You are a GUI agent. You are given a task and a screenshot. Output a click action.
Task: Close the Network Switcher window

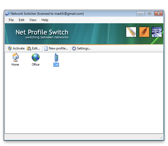click(158, 13)
